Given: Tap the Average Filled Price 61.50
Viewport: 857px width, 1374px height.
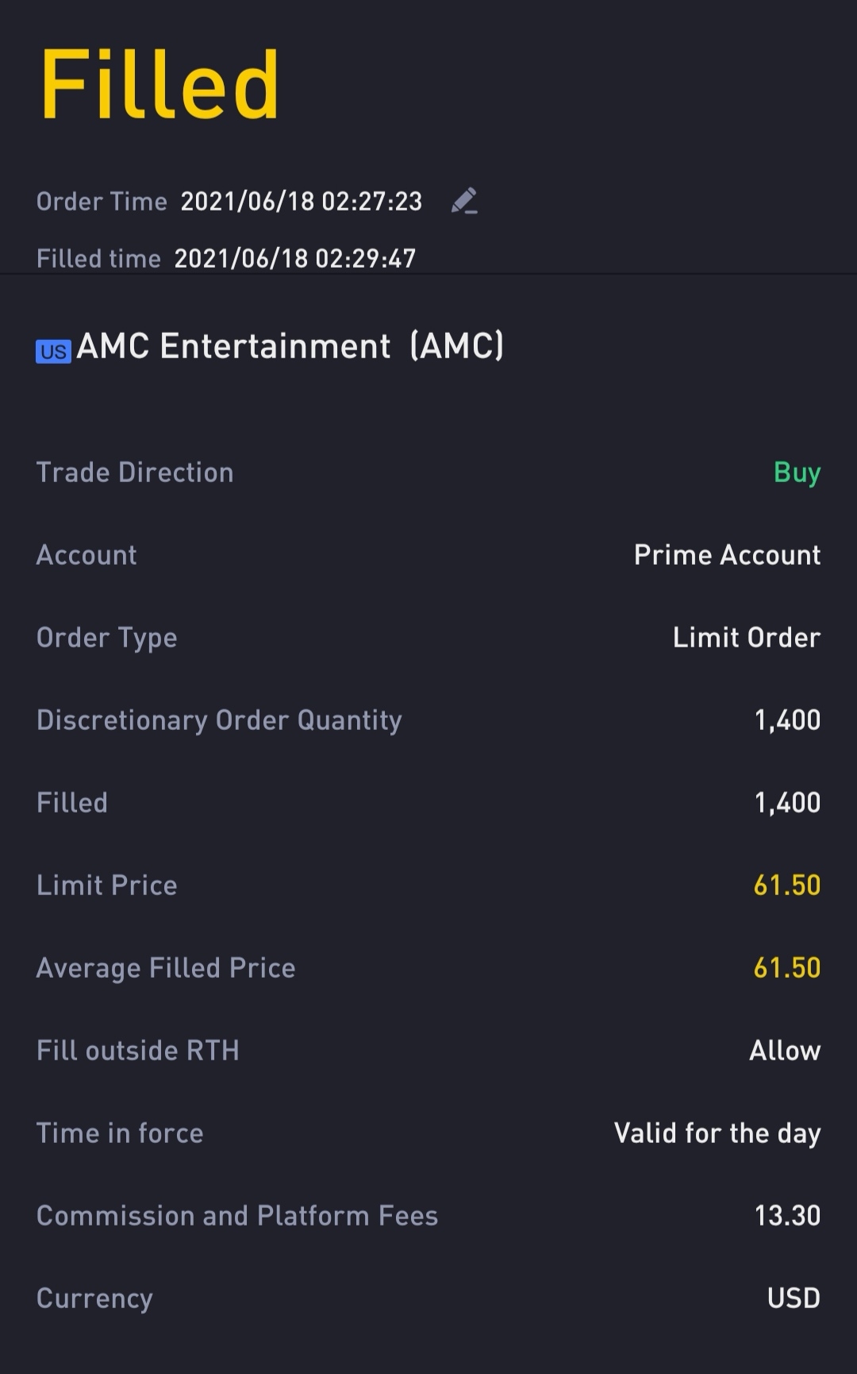Looking at the screenshot, I should coord(786,967).
